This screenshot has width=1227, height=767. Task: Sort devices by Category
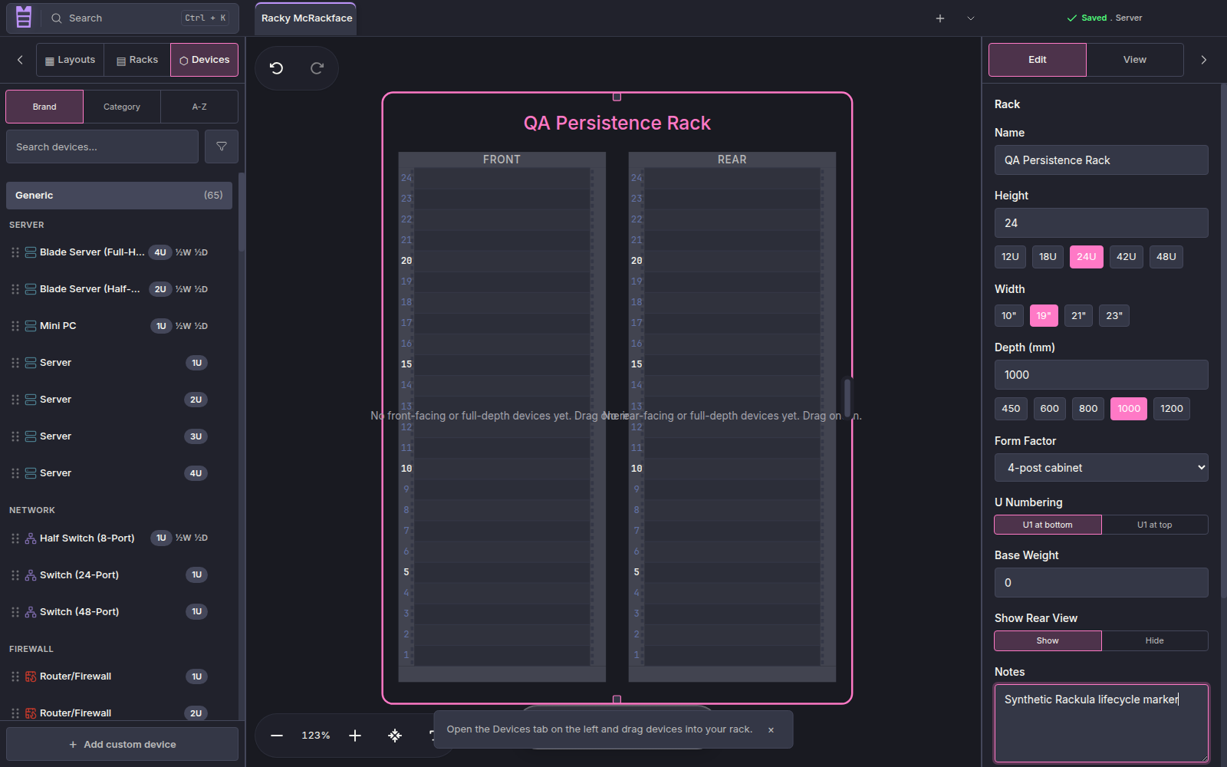click(122, 107)
